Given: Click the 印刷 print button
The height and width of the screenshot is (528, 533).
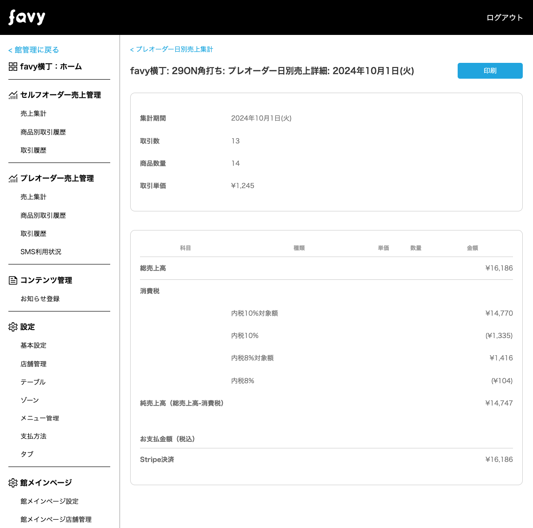Looking at the screenshot, I should [490, 71].
